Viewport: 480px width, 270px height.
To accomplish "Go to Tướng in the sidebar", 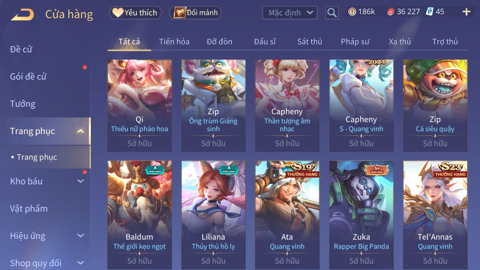I will click(23, 104).
